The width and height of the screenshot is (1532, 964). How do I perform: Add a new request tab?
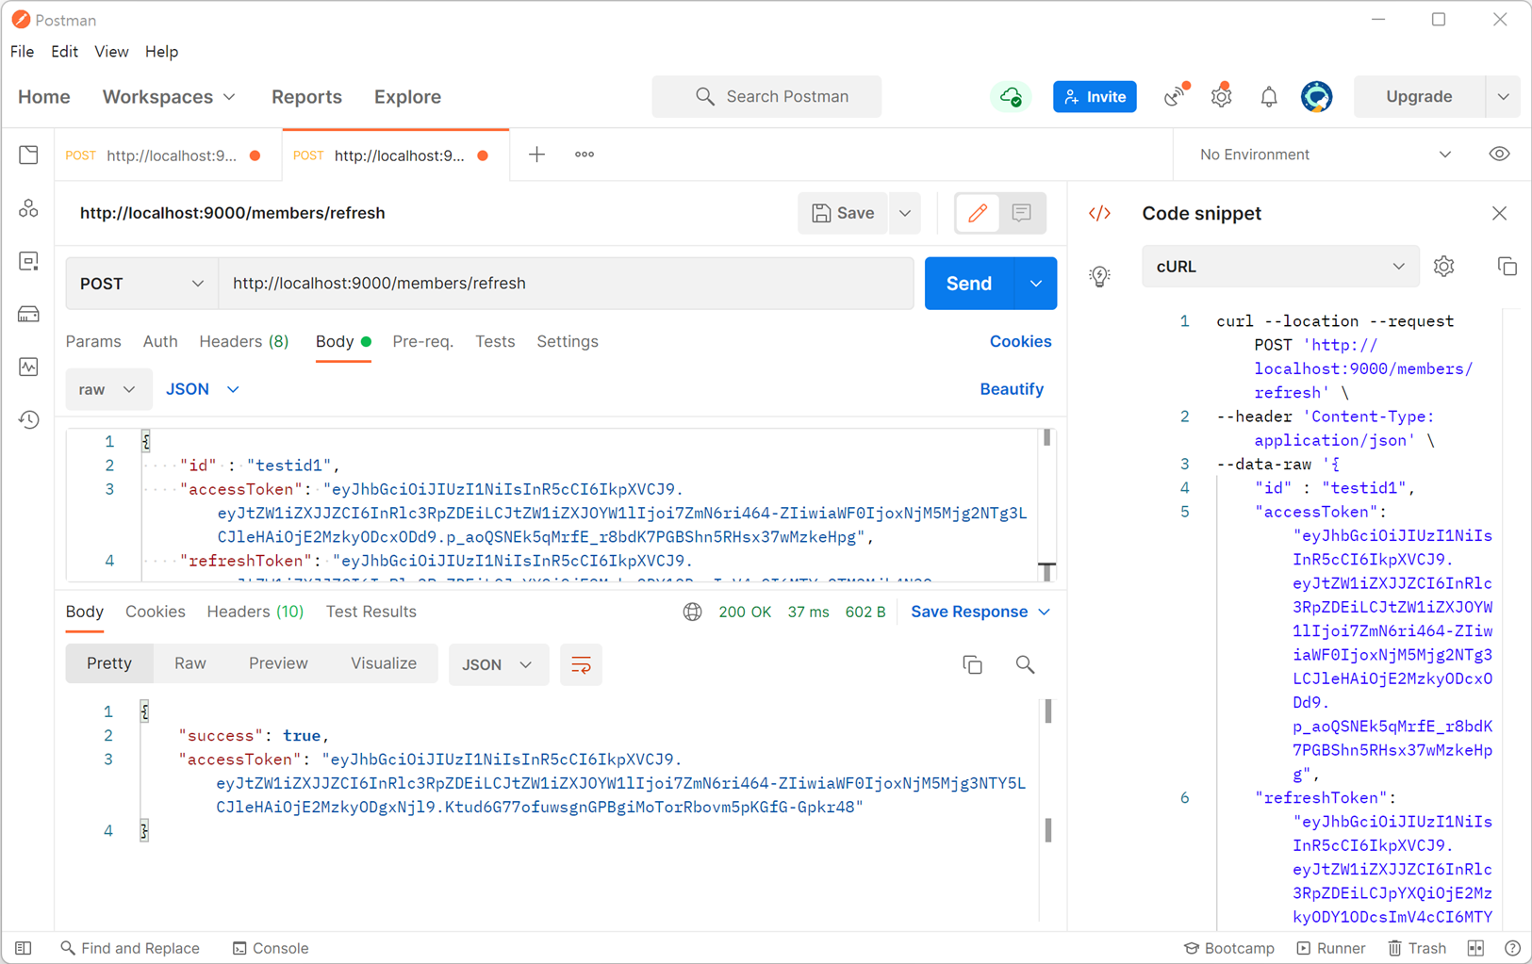536,155
